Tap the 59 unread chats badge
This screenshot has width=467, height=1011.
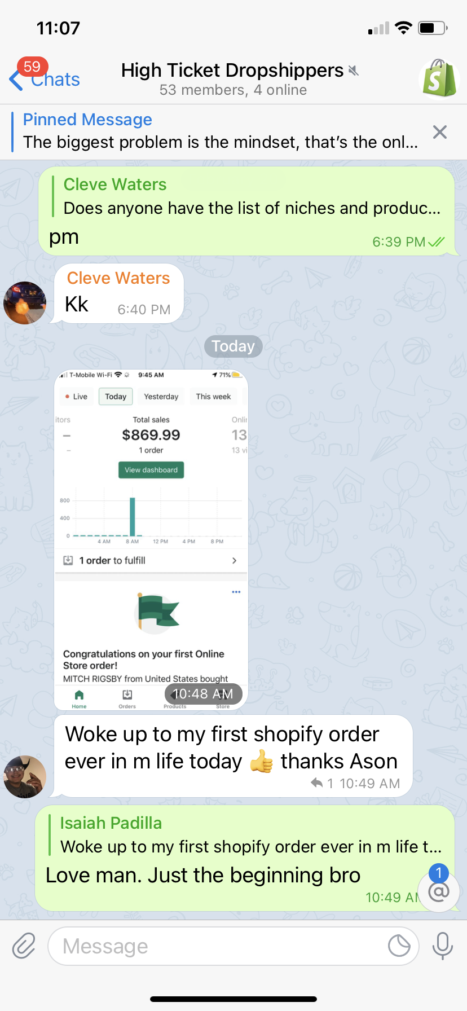[x=32, y=67]
